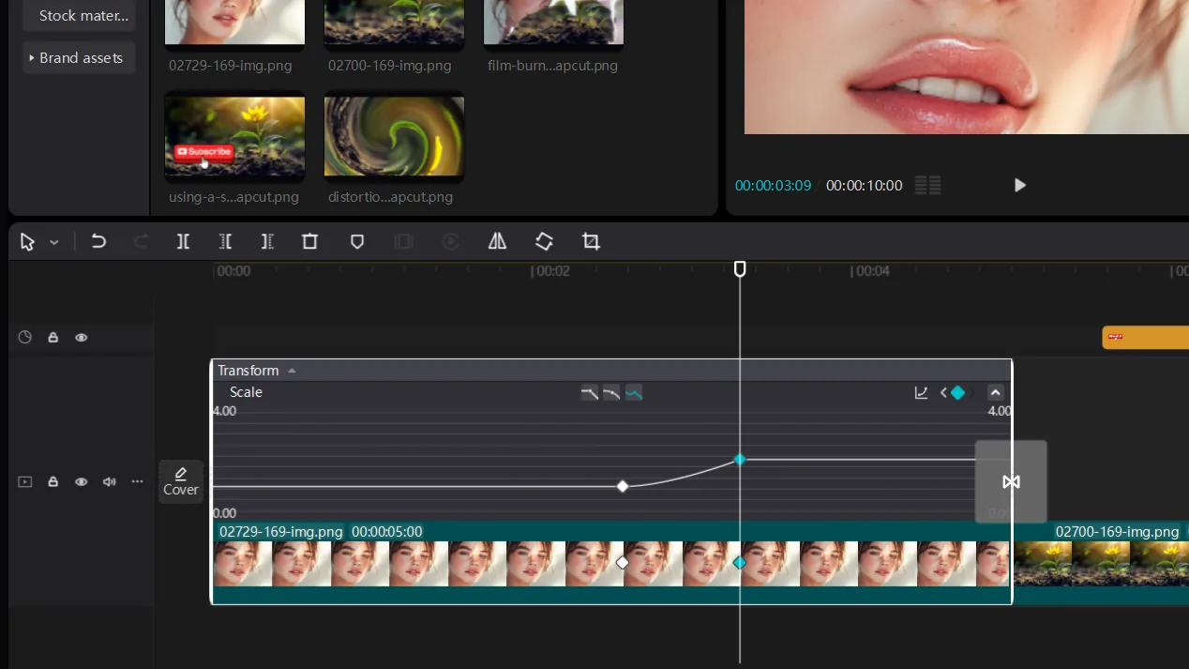Click the film-burn...apcut.png file name
1189x669 pixels.
coord(552,66)
